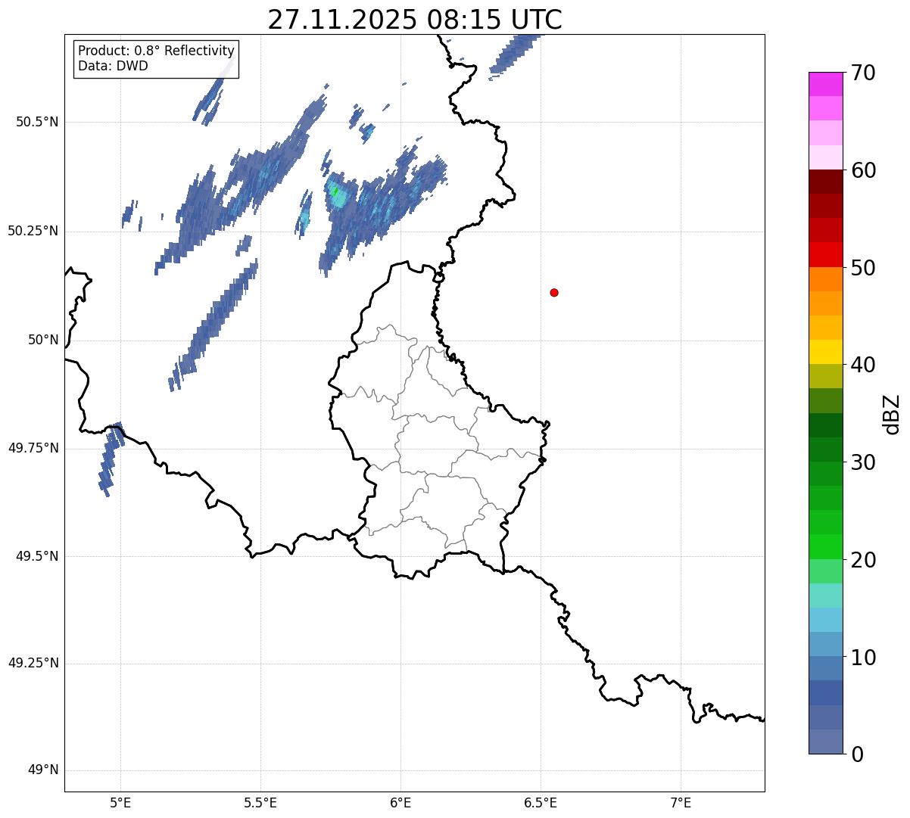
Task: Select the orange colorbar swatch near 50
Action: pos(826,279)
